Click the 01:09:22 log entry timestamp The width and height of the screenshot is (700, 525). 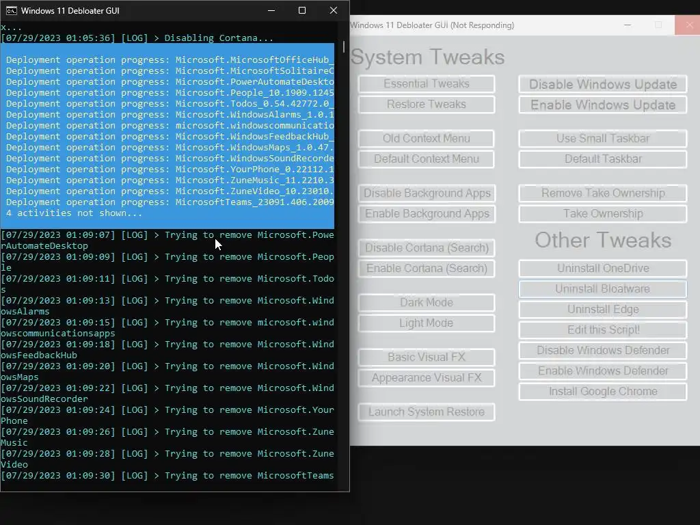(58, 388)
